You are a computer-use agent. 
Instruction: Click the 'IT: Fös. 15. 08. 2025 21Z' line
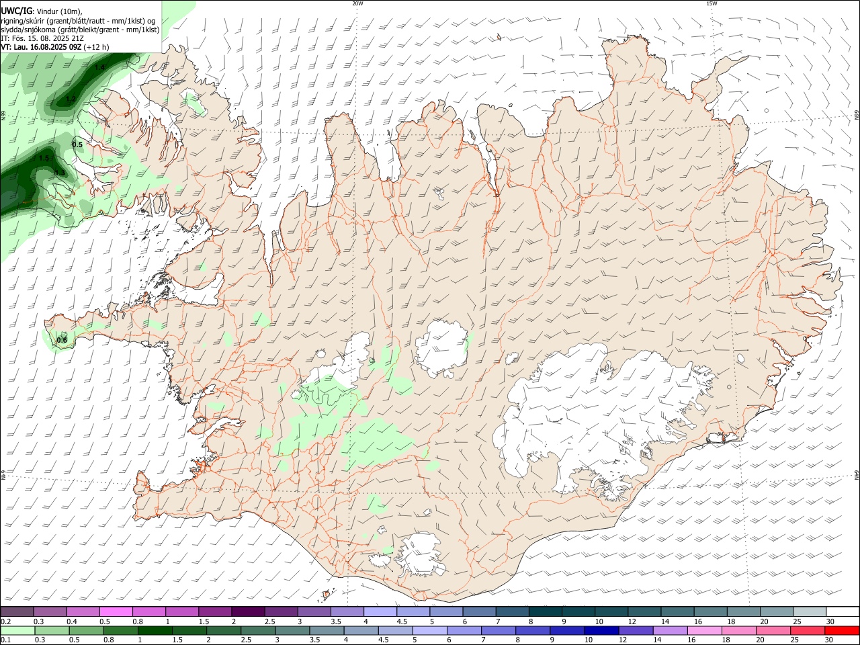pos(42,38)
